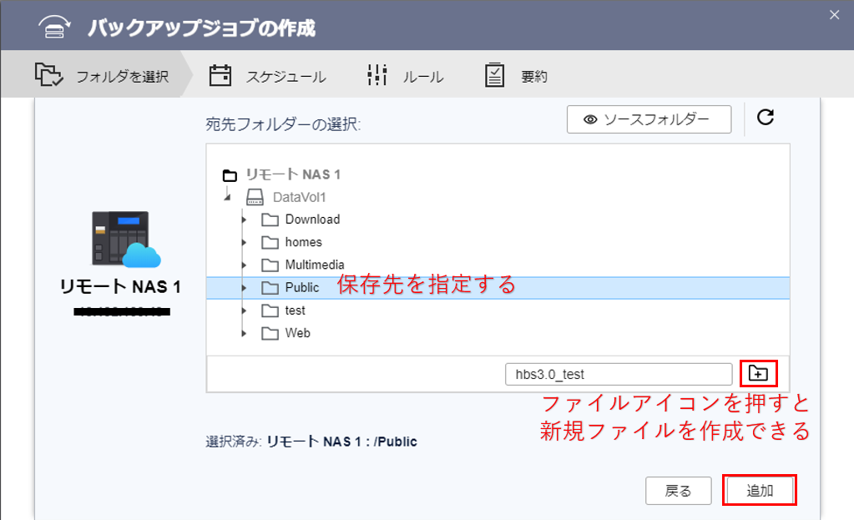Click the Multimedia folder icon

(x=269, y=265)
